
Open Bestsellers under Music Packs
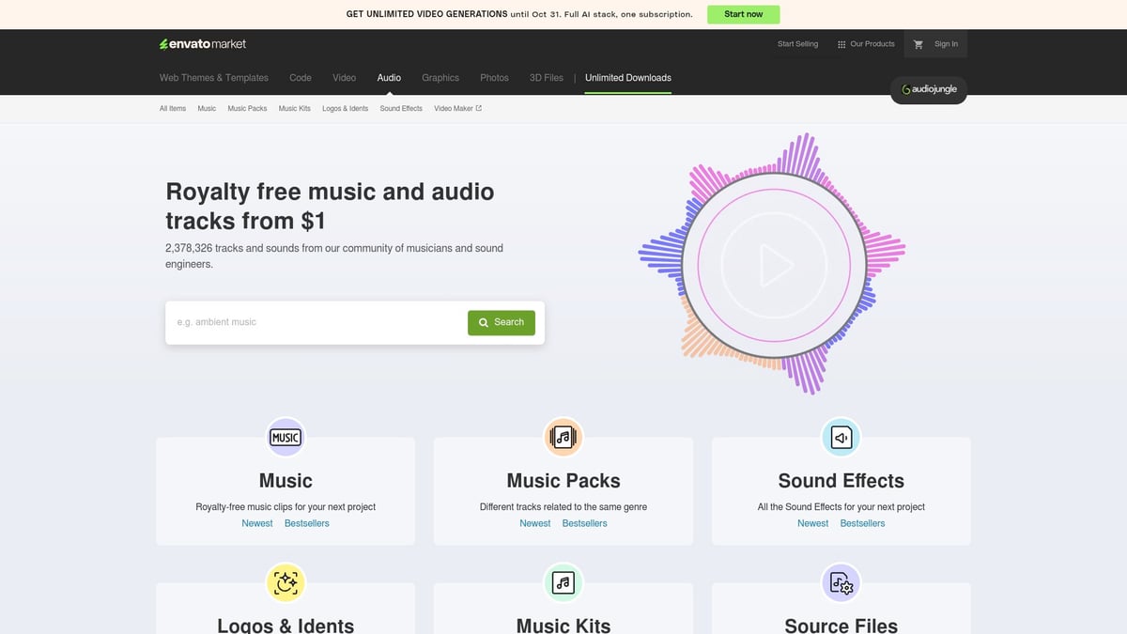[x=584, y=523]
